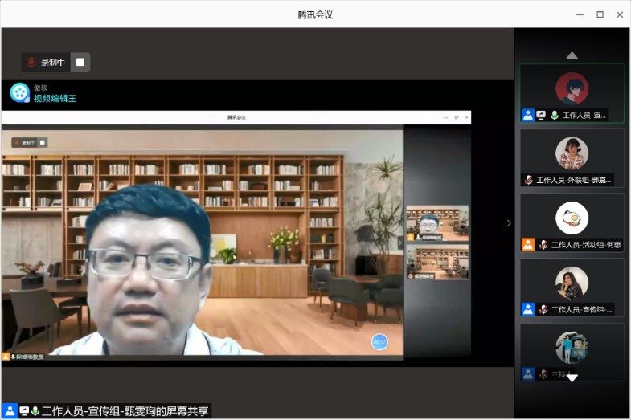Click the orange user badge on the 活动组 tile
This screenshot has width=631, height=420.
tap(528, 244)
